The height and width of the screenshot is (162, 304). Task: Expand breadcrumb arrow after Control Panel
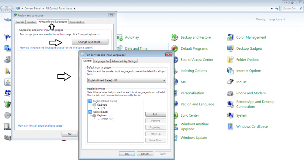click(43, 9)
